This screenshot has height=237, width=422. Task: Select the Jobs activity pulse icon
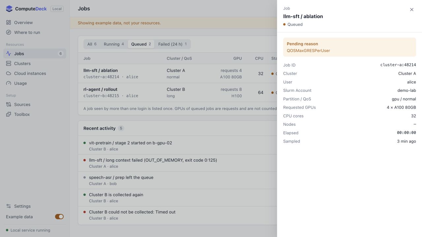point(9,54)
